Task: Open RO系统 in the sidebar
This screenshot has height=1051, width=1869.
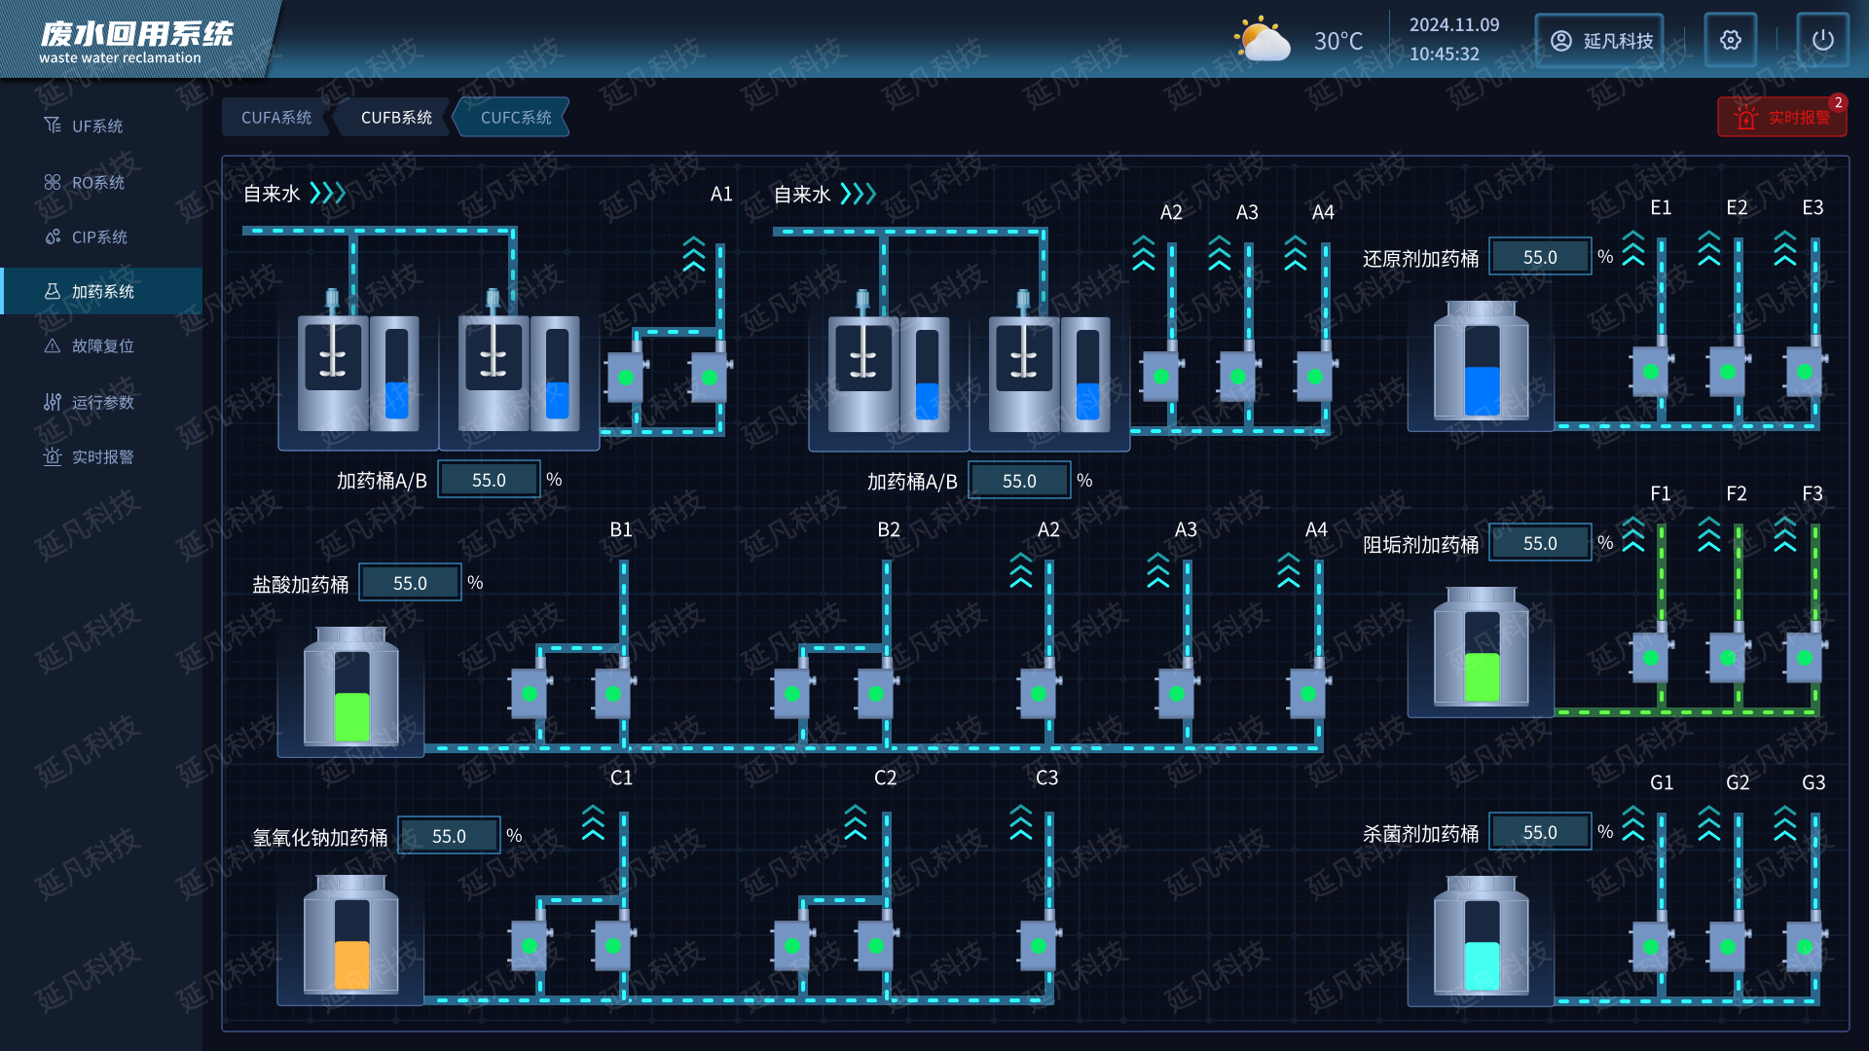Action: coord(97,183)
